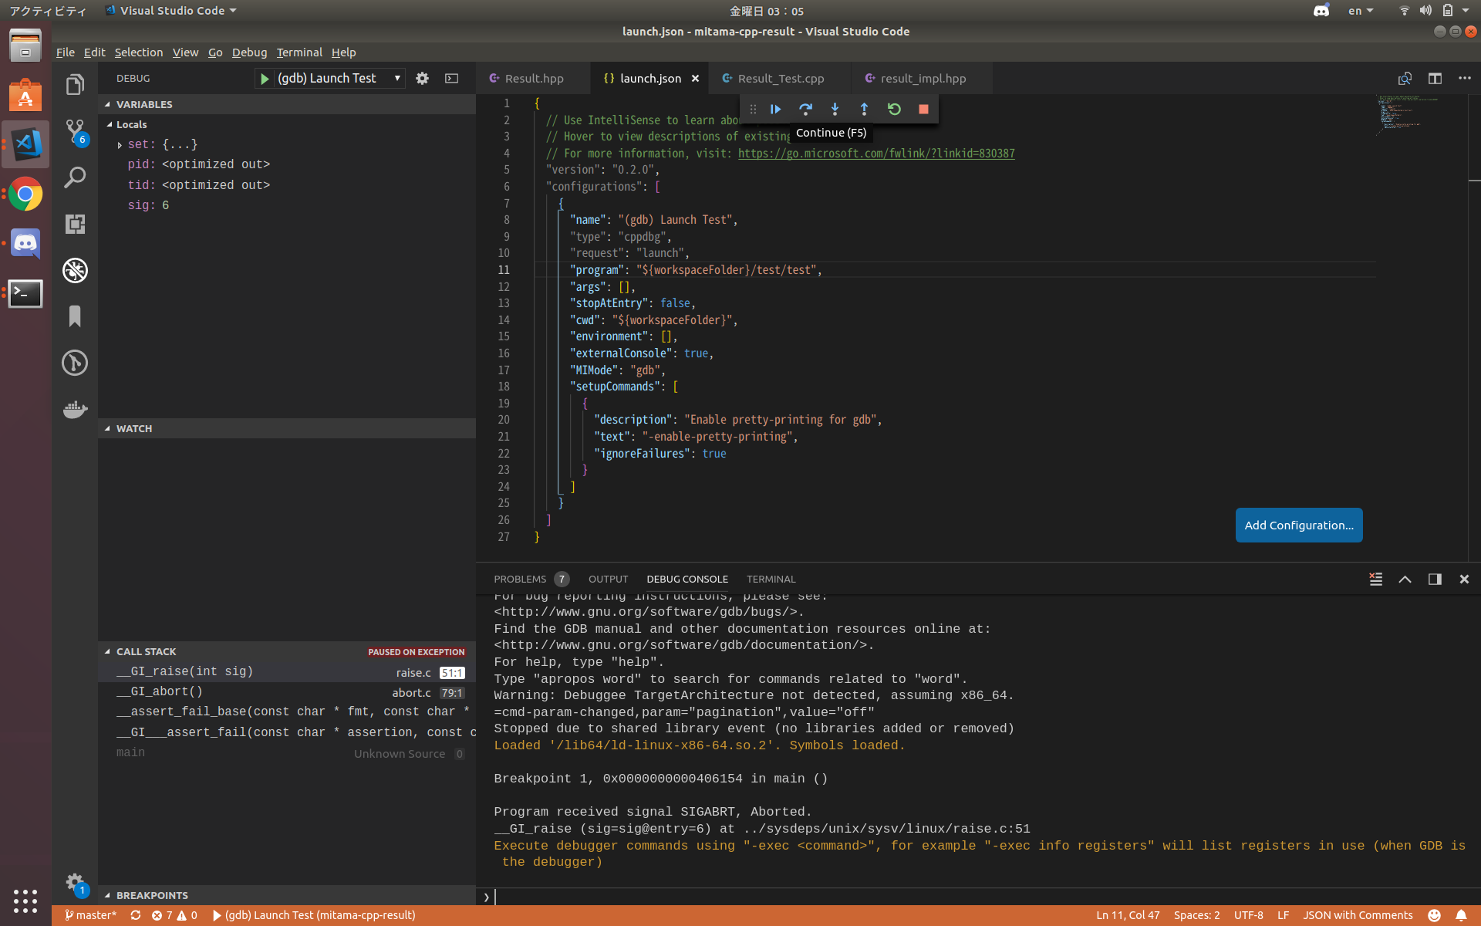Toggle the notifications bell in status bar
Viewport: 1481px width, 926px height.
click(x=1460, y=915)
